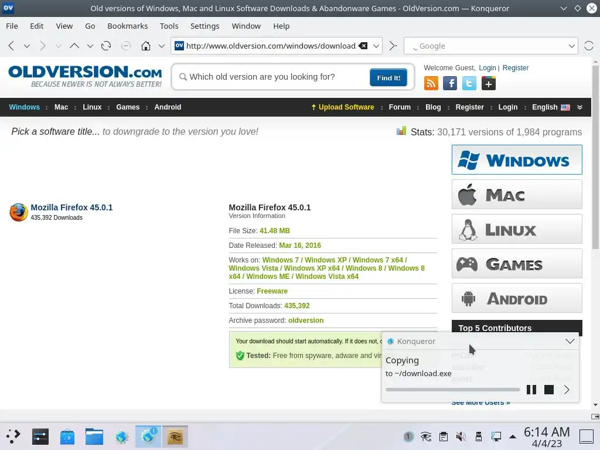Click the Android platform banner button

click(517, 298)
